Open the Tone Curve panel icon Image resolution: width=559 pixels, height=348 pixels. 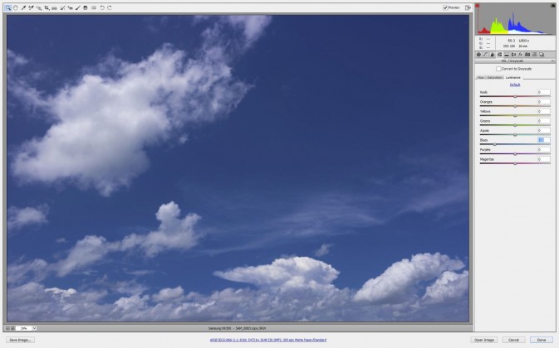[x=485, y=55]
